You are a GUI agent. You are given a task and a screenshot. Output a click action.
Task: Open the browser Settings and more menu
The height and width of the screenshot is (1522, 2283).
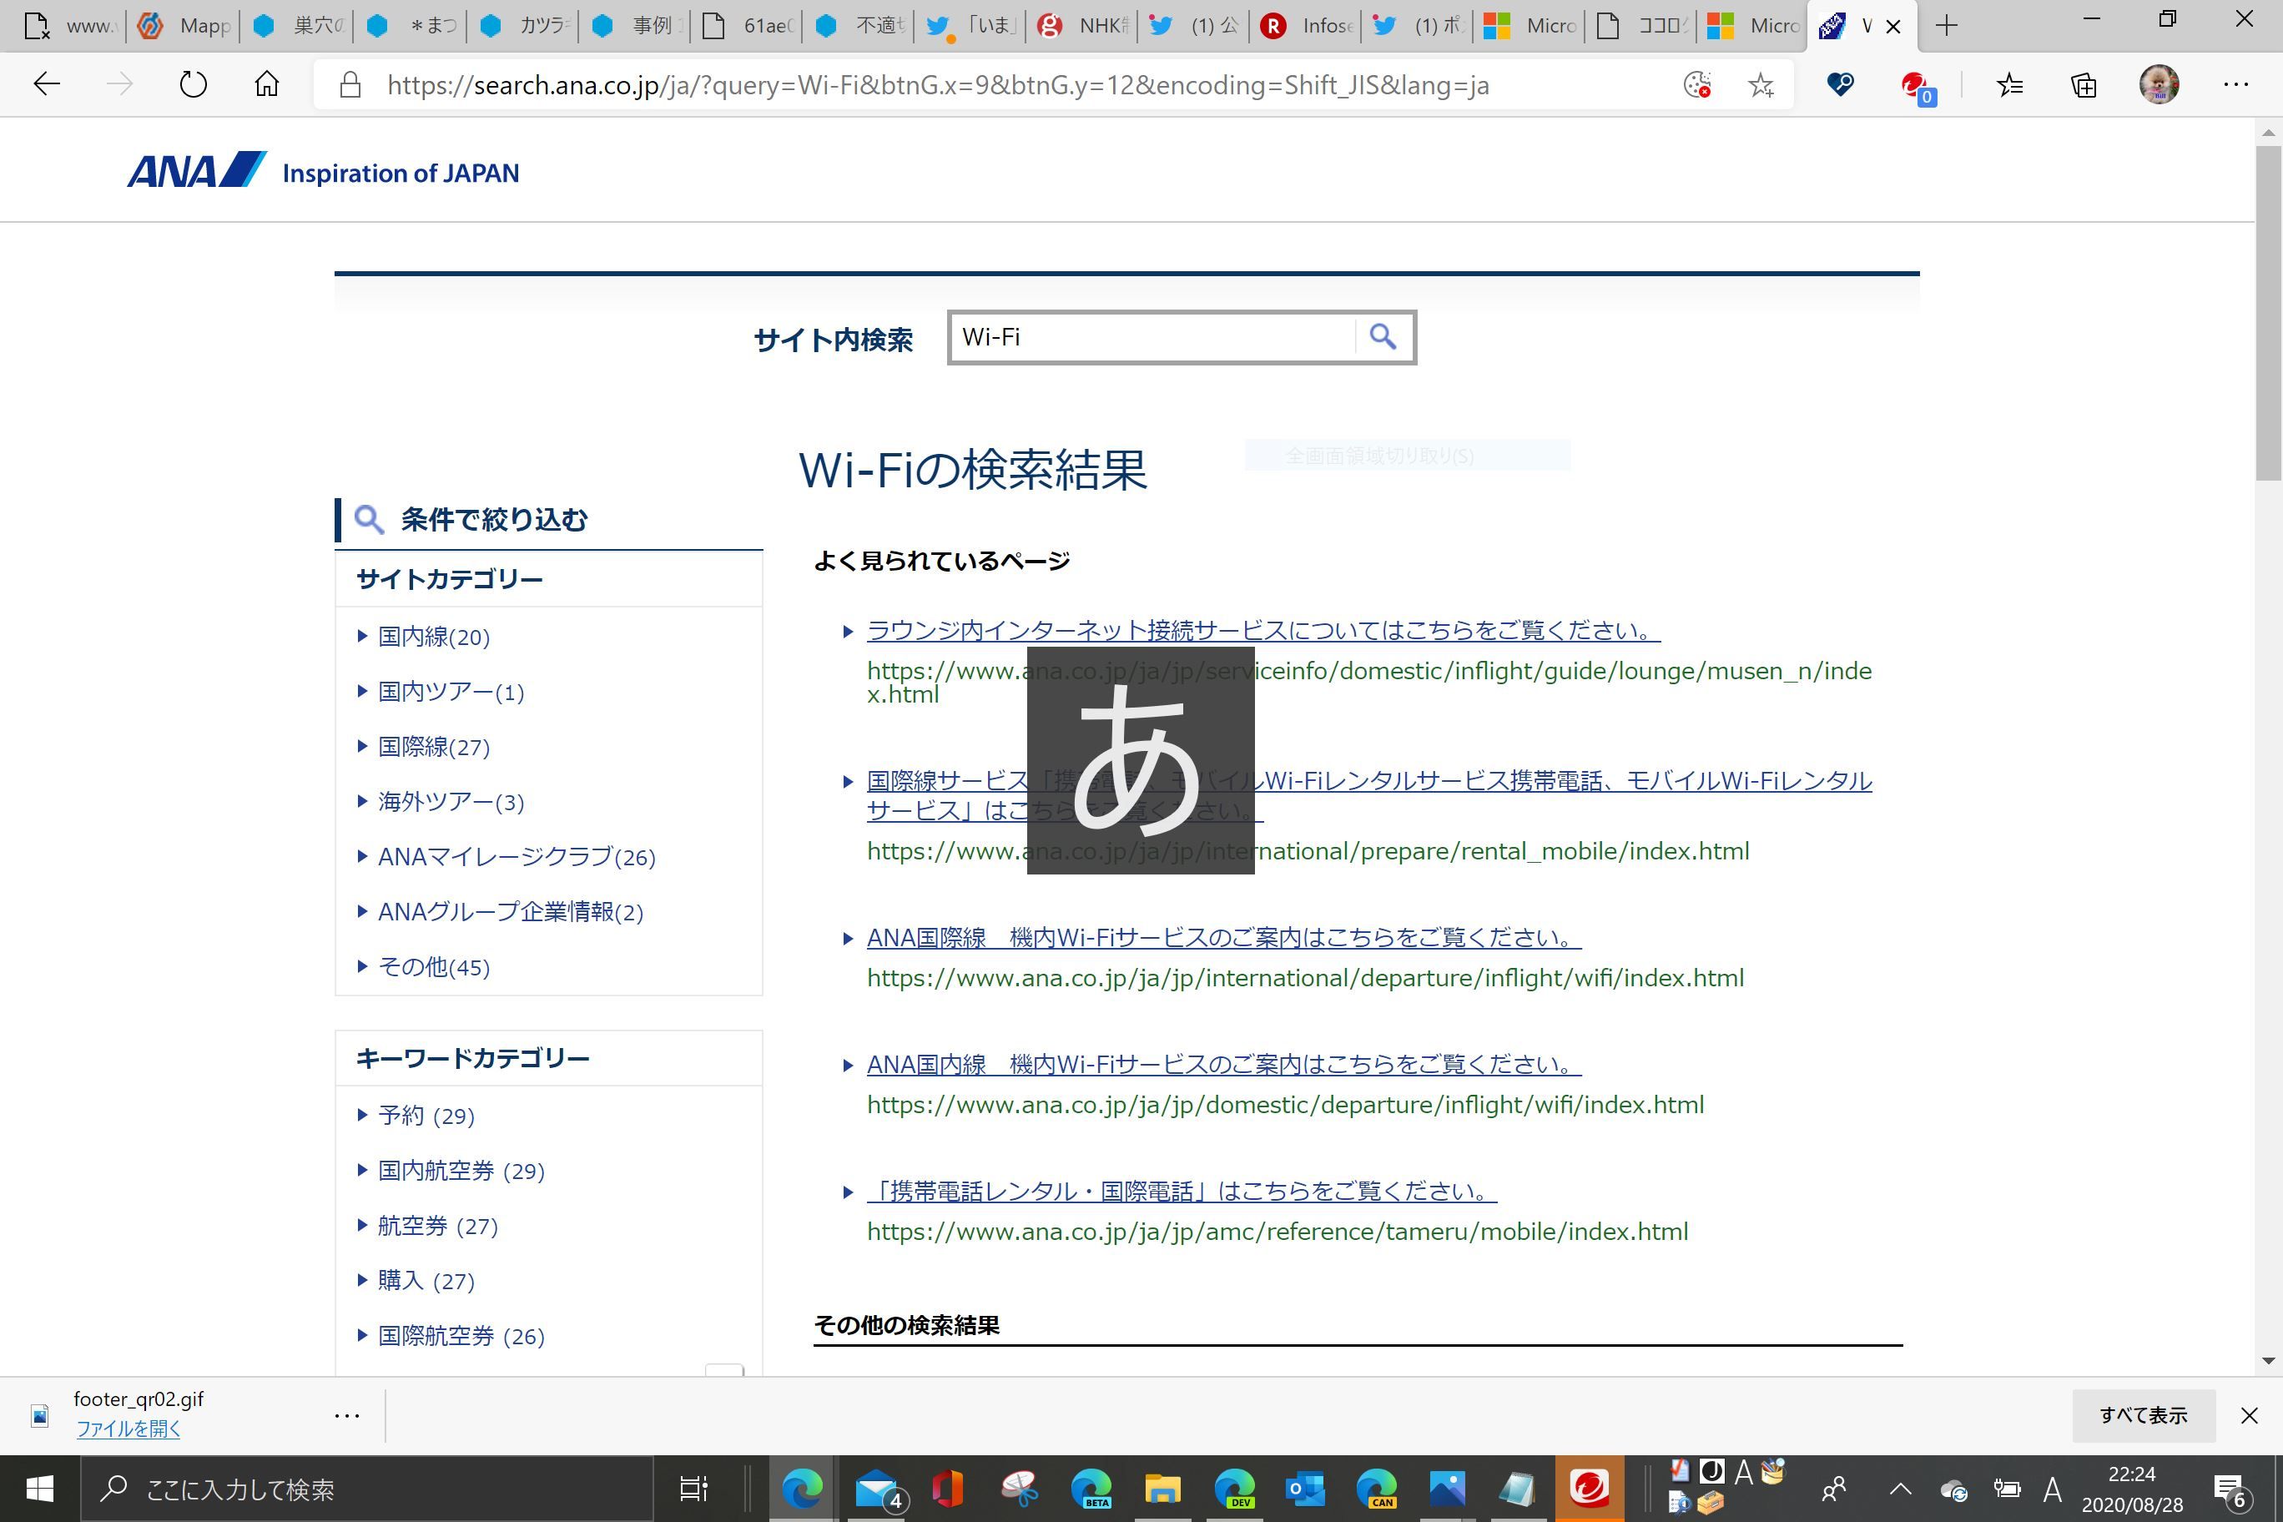click(2235, 85)
